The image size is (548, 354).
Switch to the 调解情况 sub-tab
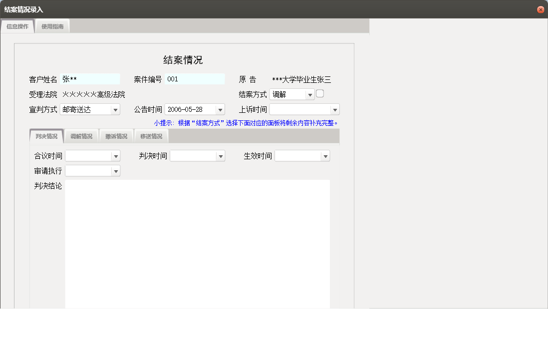click(x=81, y=136)
